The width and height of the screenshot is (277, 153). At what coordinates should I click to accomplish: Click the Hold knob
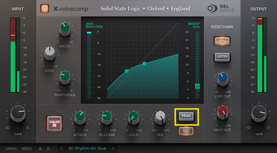click(x=134, y=118)
